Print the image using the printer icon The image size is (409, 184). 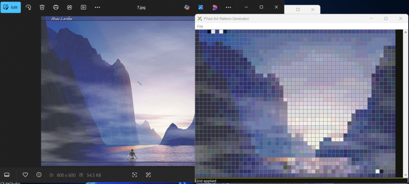(x=56, y=7)
